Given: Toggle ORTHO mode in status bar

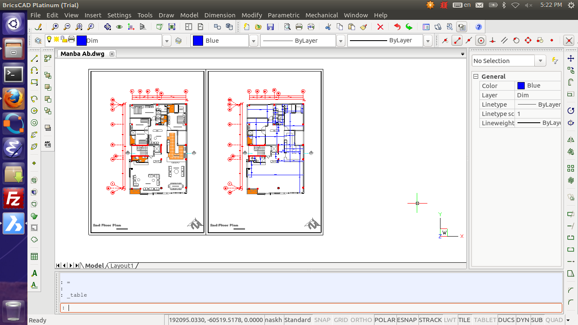Looking at the screenshot, I should pyautogui.click(x=361, y=320).
